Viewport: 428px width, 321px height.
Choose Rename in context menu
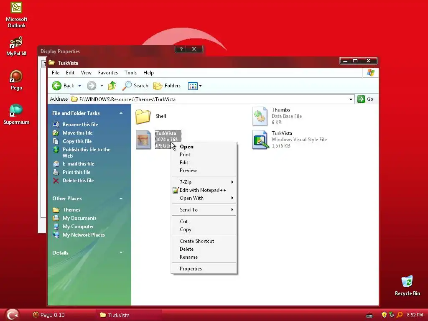point(204,257)
